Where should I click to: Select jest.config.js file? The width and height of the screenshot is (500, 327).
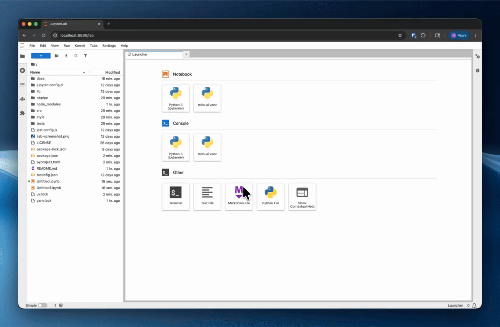pos(75,130)
